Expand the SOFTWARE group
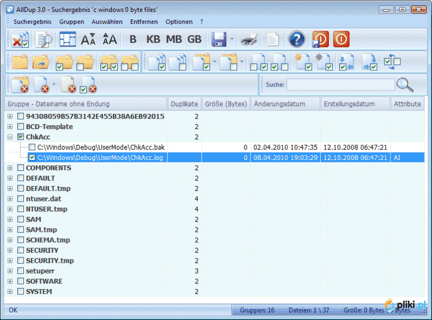 (x=10, y=281)
